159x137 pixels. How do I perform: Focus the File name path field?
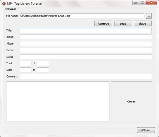(82, 16)
